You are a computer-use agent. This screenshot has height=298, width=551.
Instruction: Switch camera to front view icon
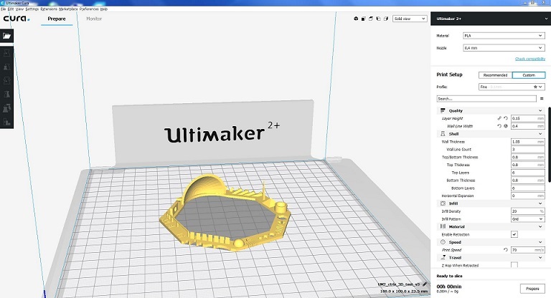click(x=363, y=19)
